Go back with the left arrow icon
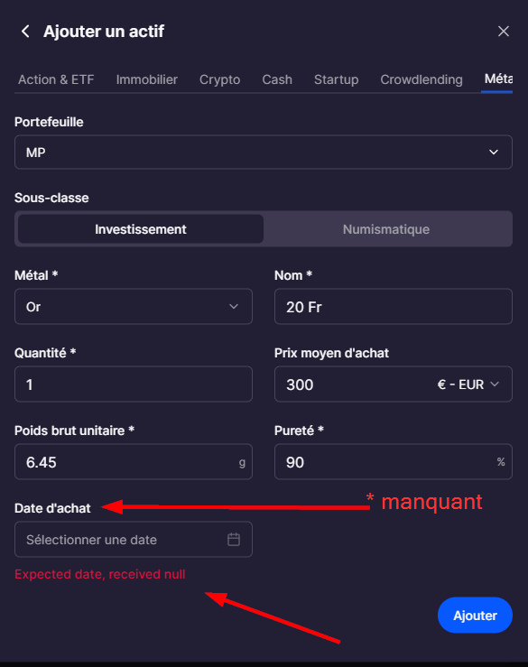Viewport: 528px width, 667px height. click(25, 31)
